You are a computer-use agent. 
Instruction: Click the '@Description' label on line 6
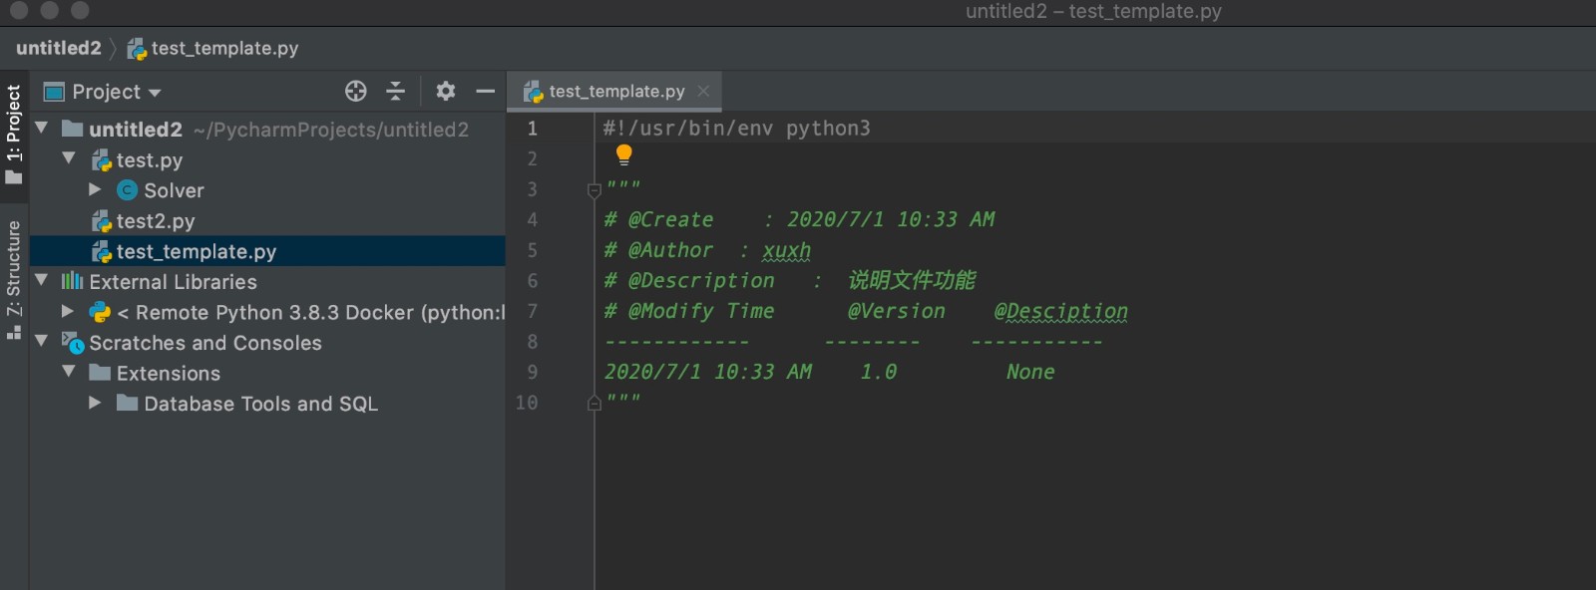coord(701,280)
